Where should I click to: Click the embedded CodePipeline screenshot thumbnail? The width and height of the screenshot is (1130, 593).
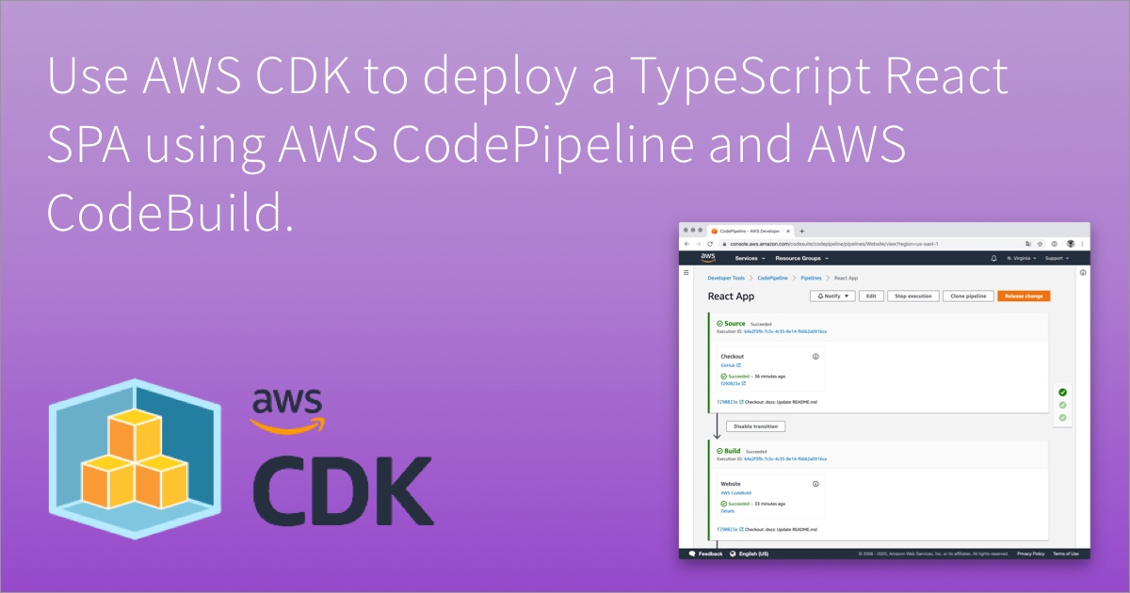pyautogui.click(x=884, y=391)
